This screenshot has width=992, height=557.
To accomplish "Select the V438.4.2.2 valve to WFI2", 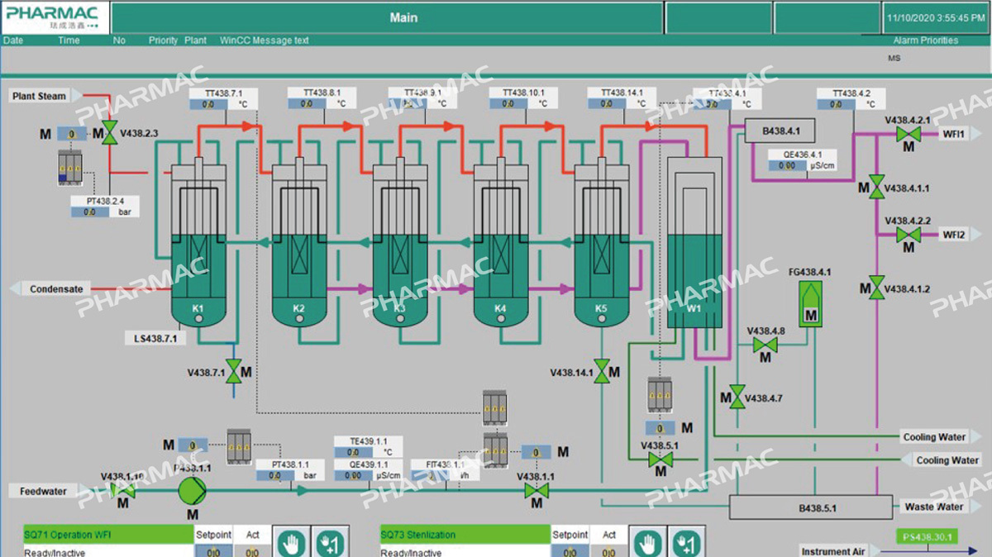I will 908,235.
